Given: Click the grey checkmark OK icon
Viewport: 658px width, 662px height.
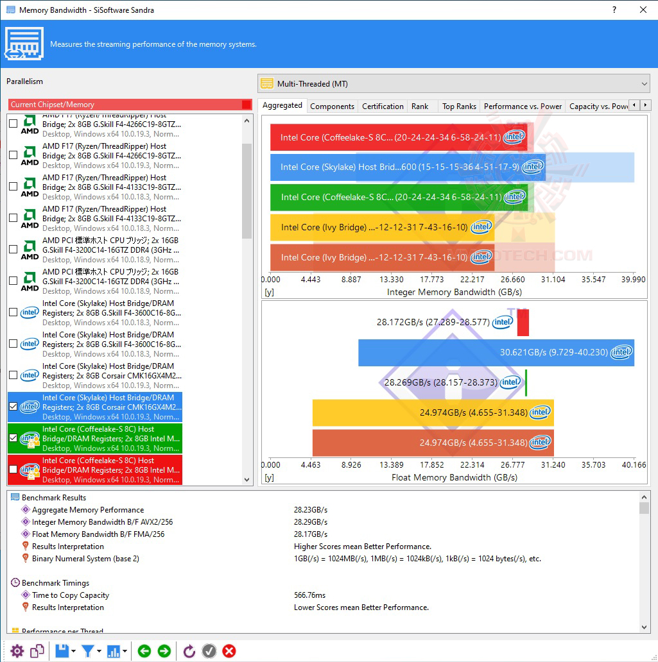Looking at the screenshot, I should 209,651.
